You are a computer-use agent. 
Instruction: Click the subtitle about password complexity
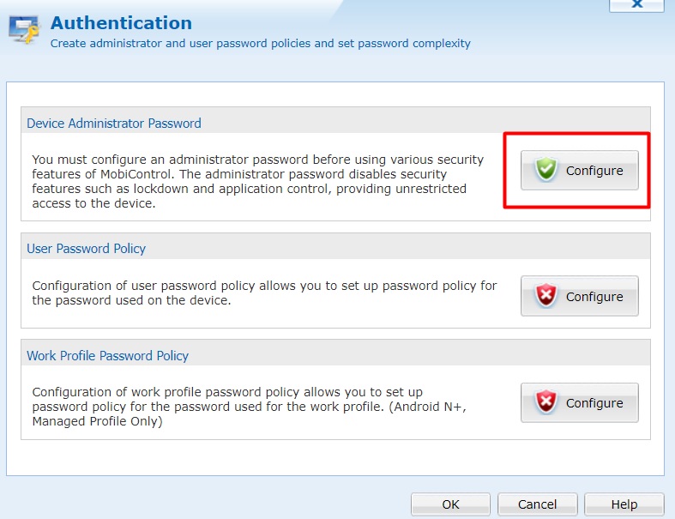[x=261, y=43]
